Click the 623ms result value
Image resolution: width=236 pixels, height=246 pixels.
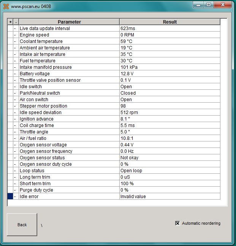(x=170, y=29)
